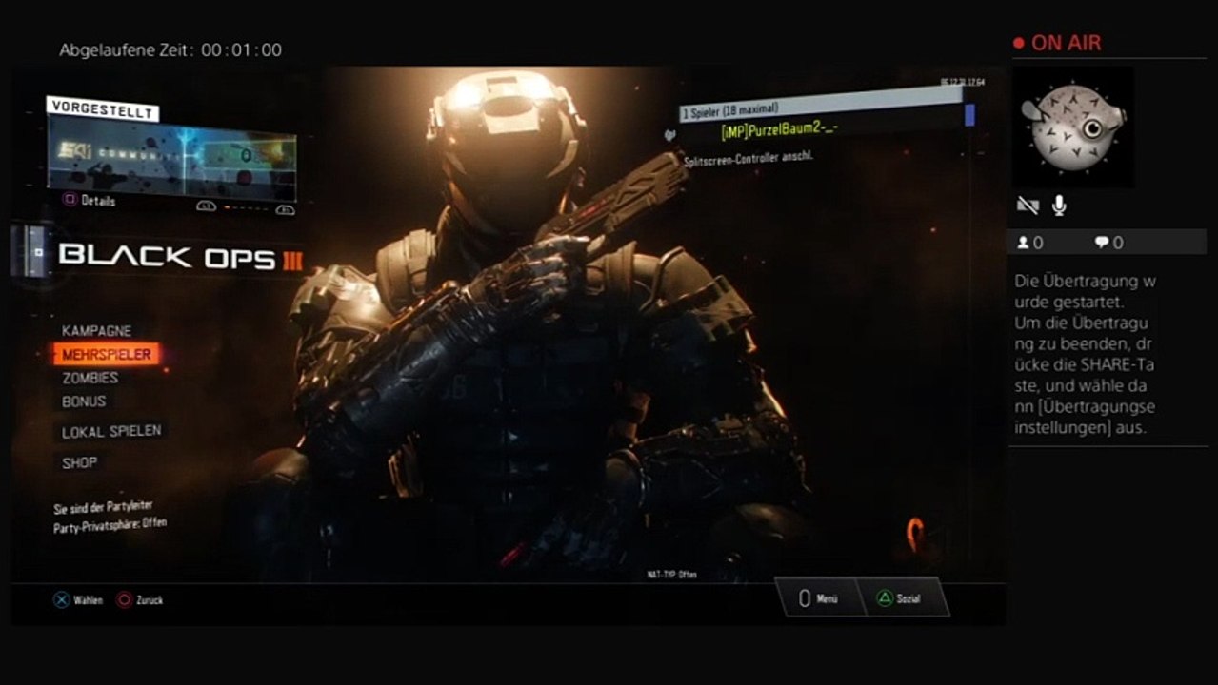
Task: Choose the Bonus menu item
Action: click(x=84, y=401)
